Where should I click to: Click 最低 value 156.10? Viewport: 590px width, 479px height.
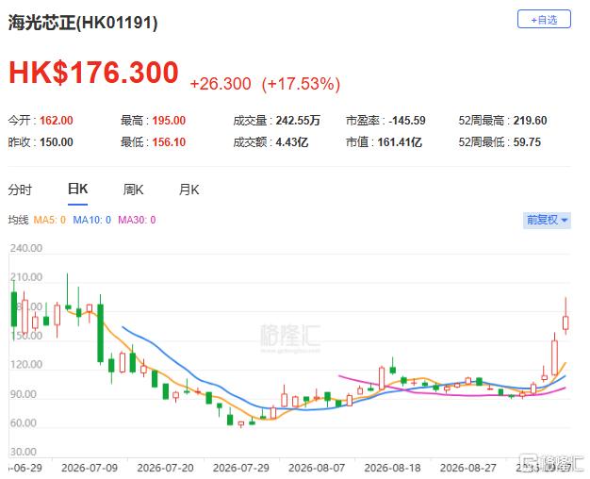pos(169,142)
